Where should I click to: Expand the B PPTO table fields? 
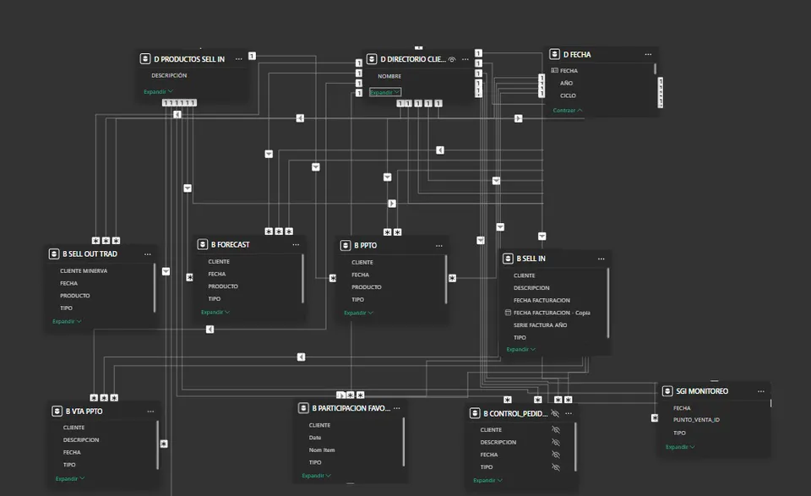[x=358, y=313]
